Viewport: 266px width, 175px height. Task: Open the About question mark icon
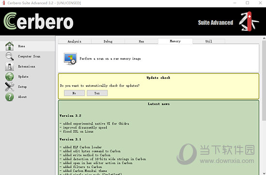10,97
